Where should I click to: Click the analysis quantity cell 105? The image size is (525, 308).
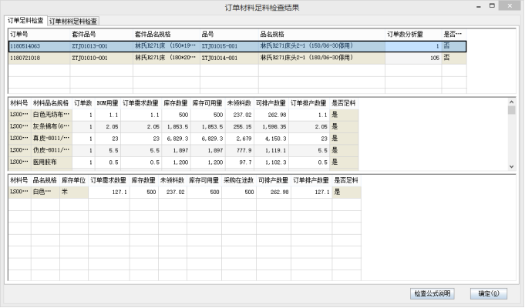click(x=413, y=58)
